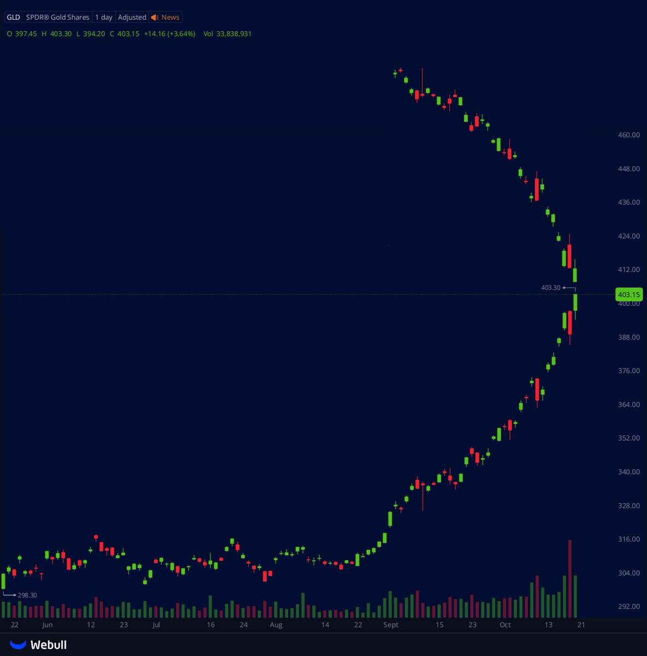The height and width of the screenshot is (656, 647).
Task: Open the 1 day interval selector
Action: tap(104, 17)
